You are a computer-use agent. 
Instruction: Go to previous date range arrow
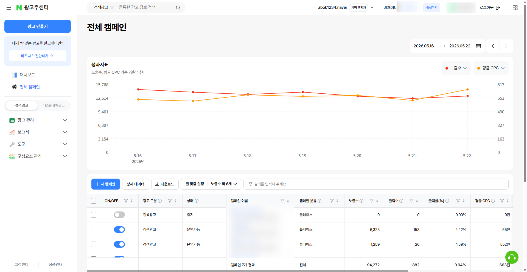[x=493, y=46]
